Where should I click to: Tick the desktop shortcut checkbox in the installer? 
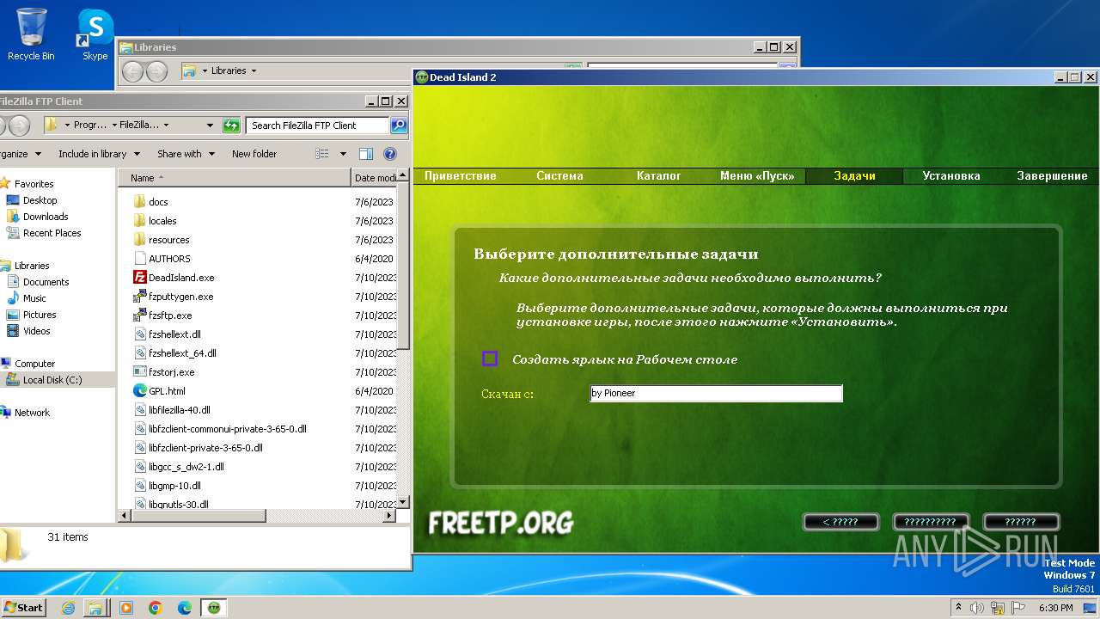pyautogui.click(x=490, y=359)
